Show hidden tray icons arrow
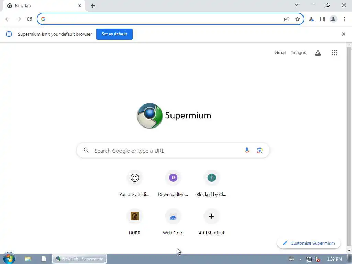352x264 pixels. (300, 259)
